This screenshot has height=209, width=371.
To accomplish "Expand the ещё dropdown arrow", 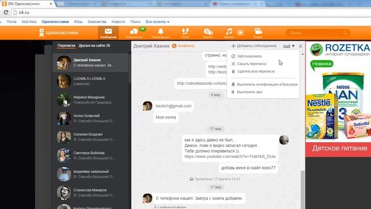I will 293,46.
